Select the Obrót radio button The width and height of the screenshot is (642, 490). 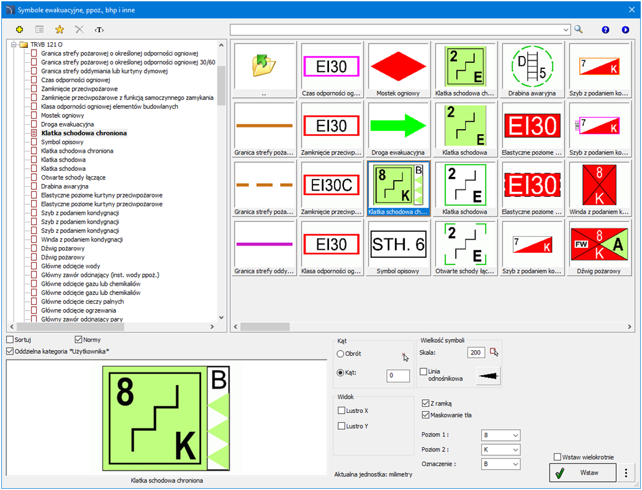[x=340, y=354]
